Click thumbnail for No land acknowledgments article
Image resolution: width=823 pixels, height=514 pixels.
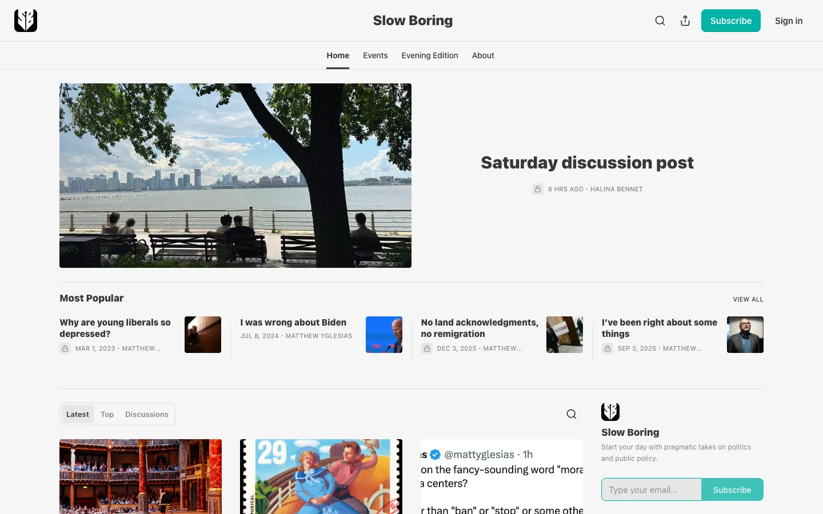point(565,335)
